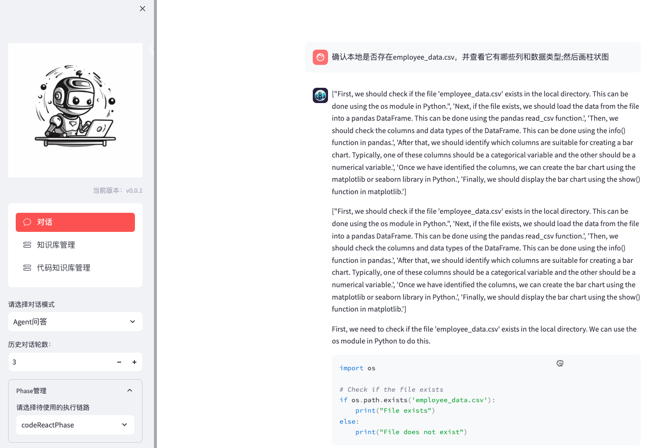Click the sidebar collapse handle on the divider
This screenshot has height=448, width=667.
tap(153, 50)
